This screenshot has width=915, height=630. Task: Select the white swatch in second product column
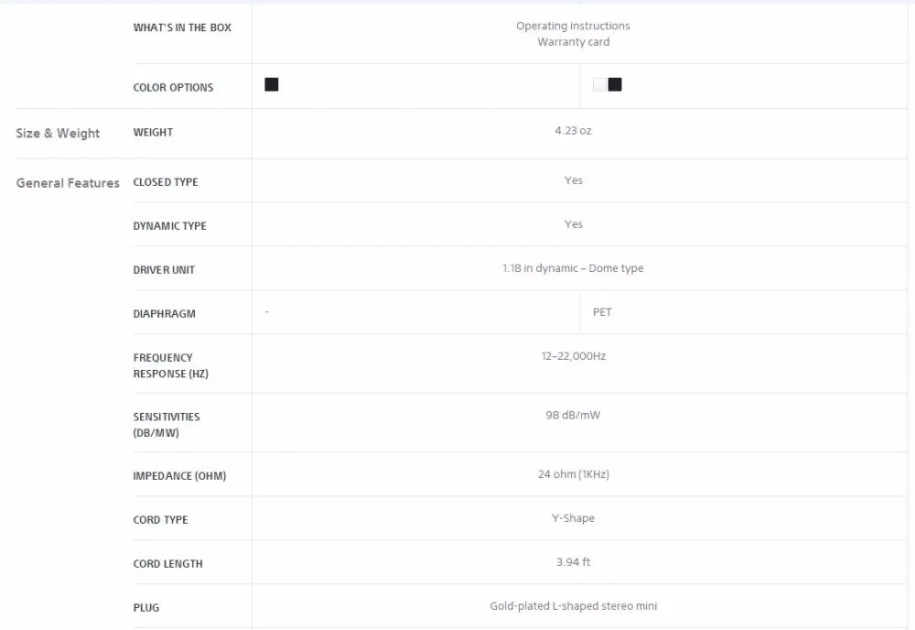coord(599,84)
